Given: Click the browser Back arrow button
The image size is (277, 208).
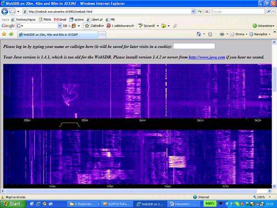Looking at the screenshot, I should (x=5, y=11).
